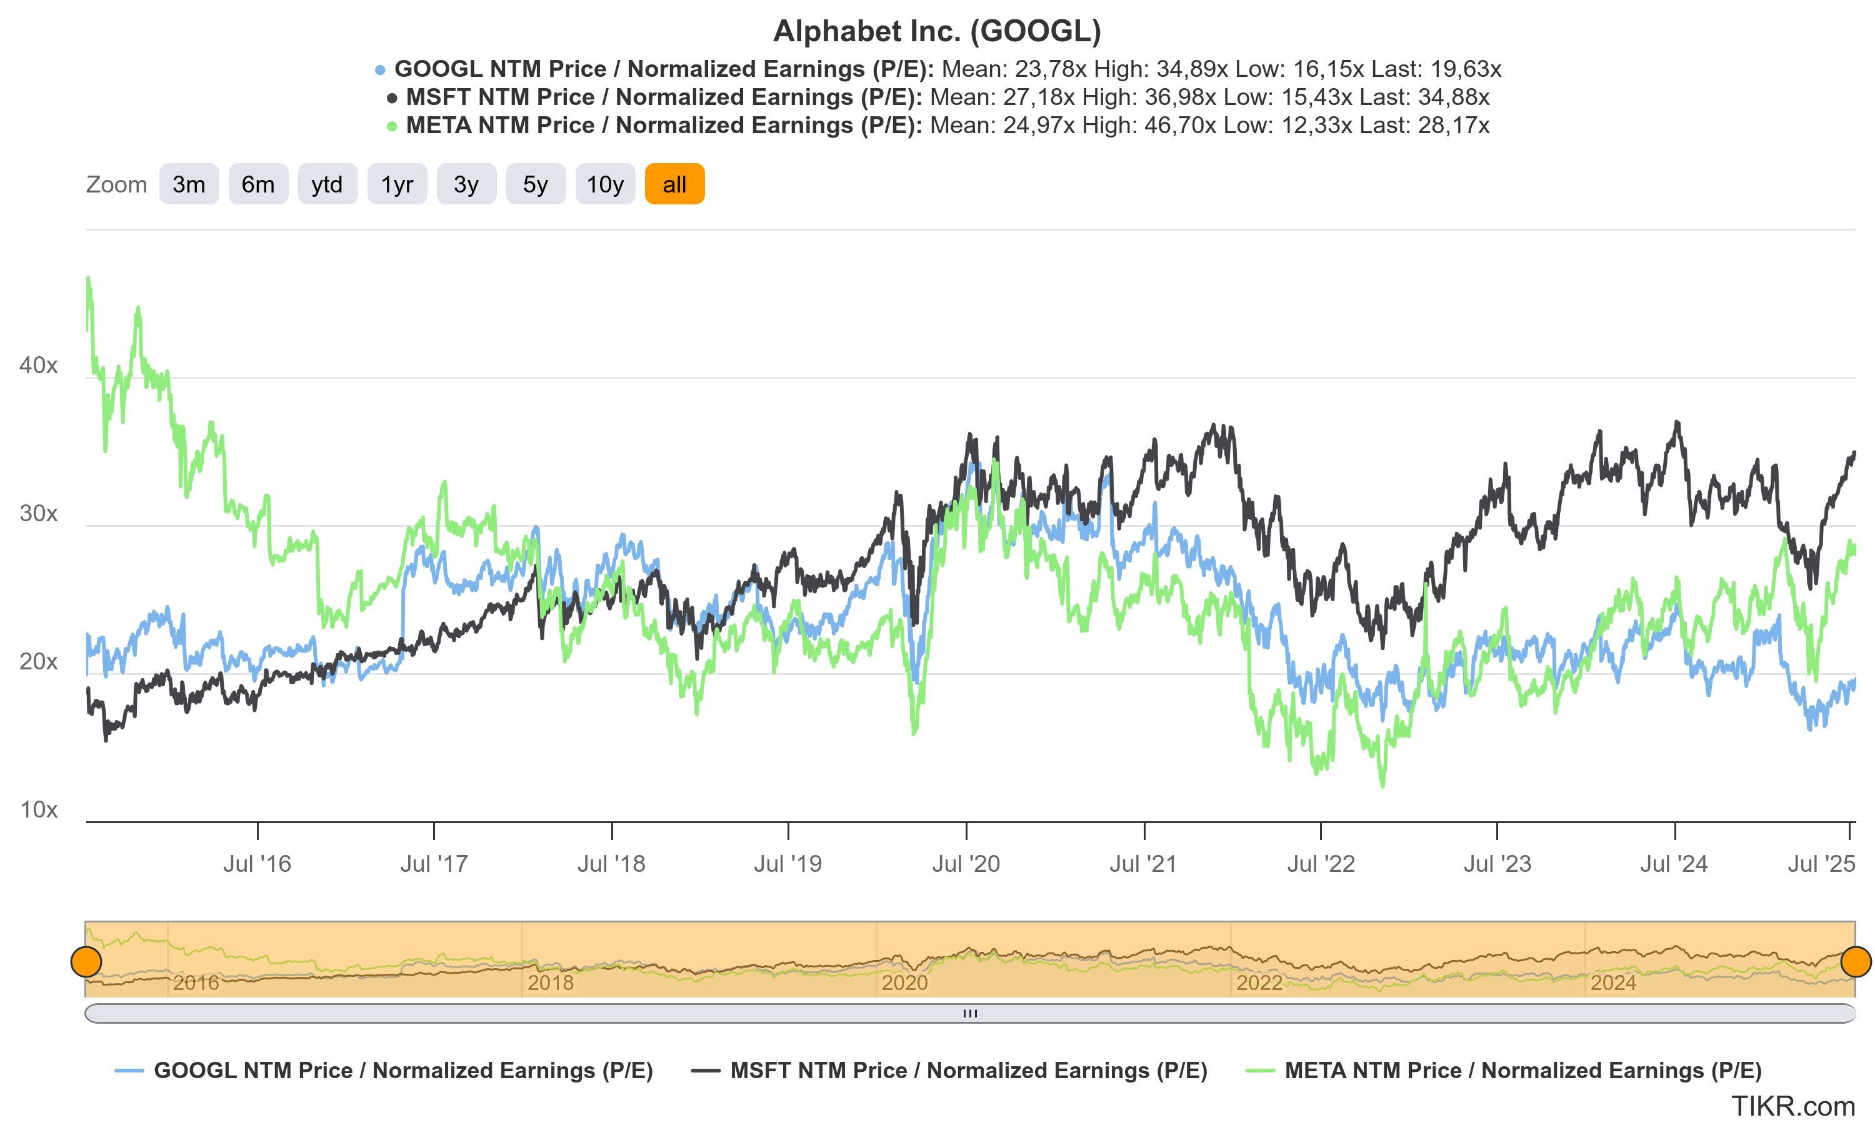
Task: Toggle GOOGL series in bottom legend
Action: 384,1071
